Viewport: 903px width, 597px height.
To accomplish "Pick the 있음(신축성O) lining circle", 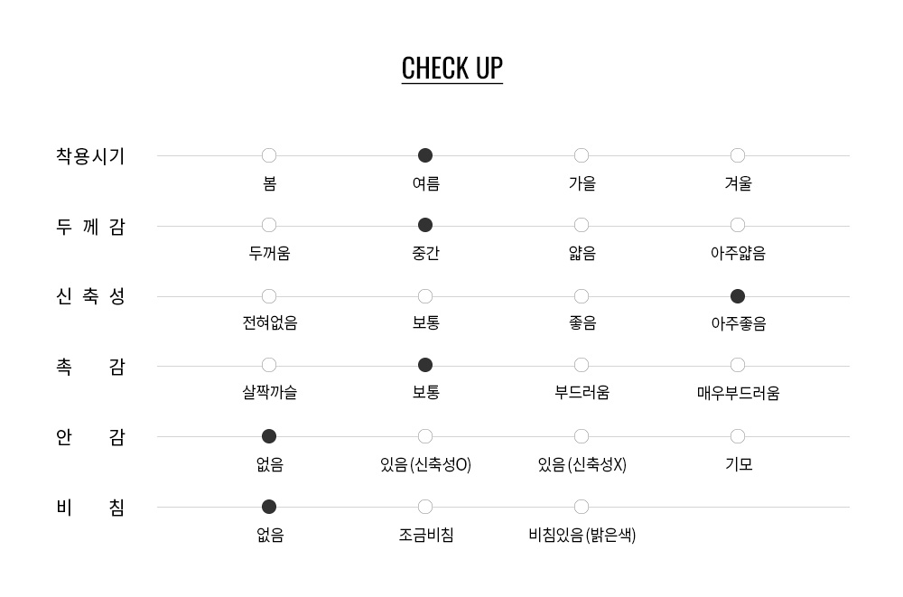I will (425, 436).
